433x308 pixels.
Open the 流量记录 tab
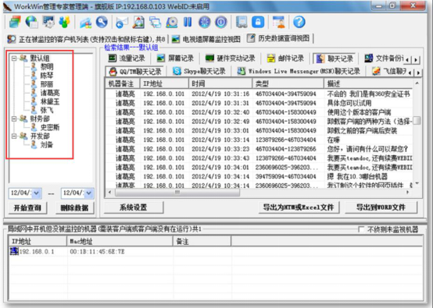(127, 58)
